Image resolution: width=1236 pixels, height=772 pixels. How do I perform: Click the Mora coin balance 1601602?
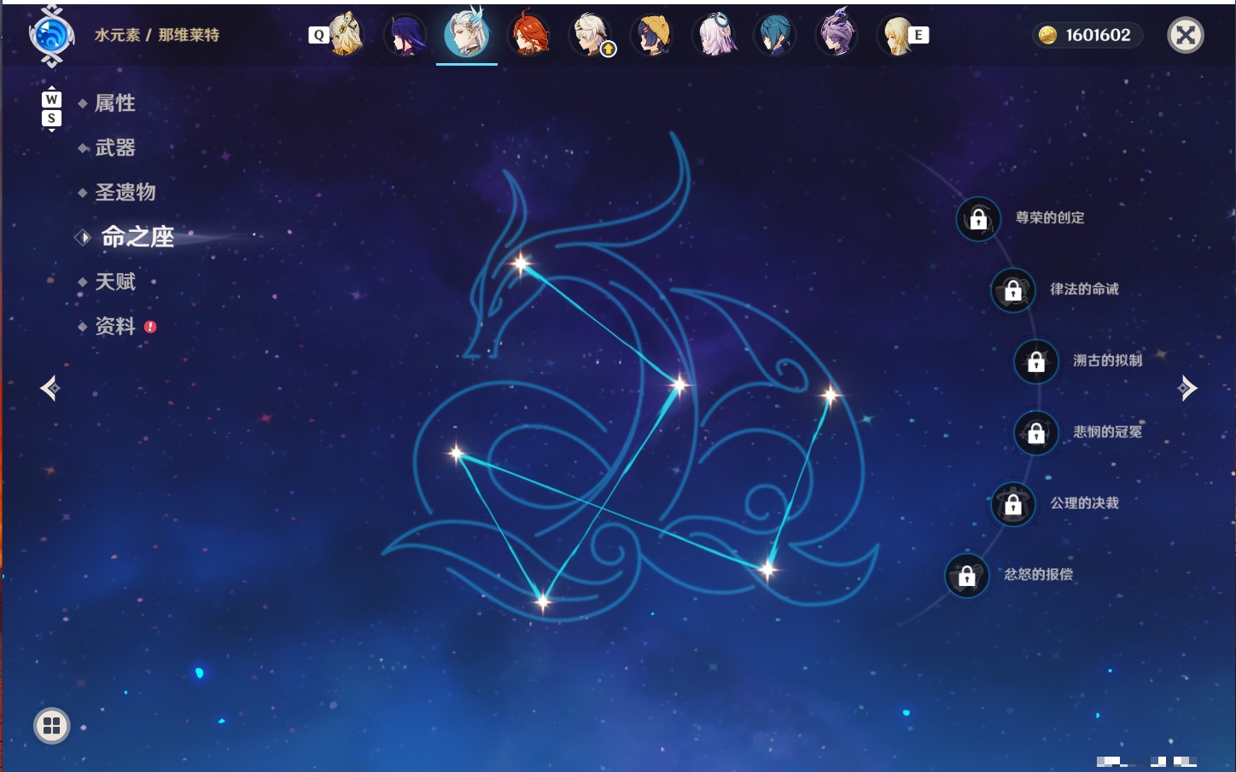click(1087, 35)
